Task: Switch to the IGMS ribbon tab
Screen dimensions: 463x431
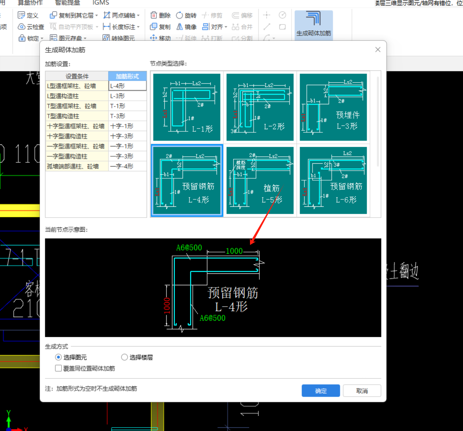Action: (101, 3)
